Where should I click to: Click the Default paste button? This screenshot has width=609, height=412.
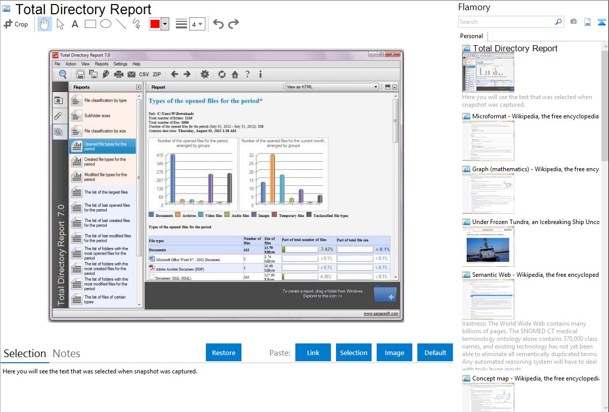coord(435,353)
